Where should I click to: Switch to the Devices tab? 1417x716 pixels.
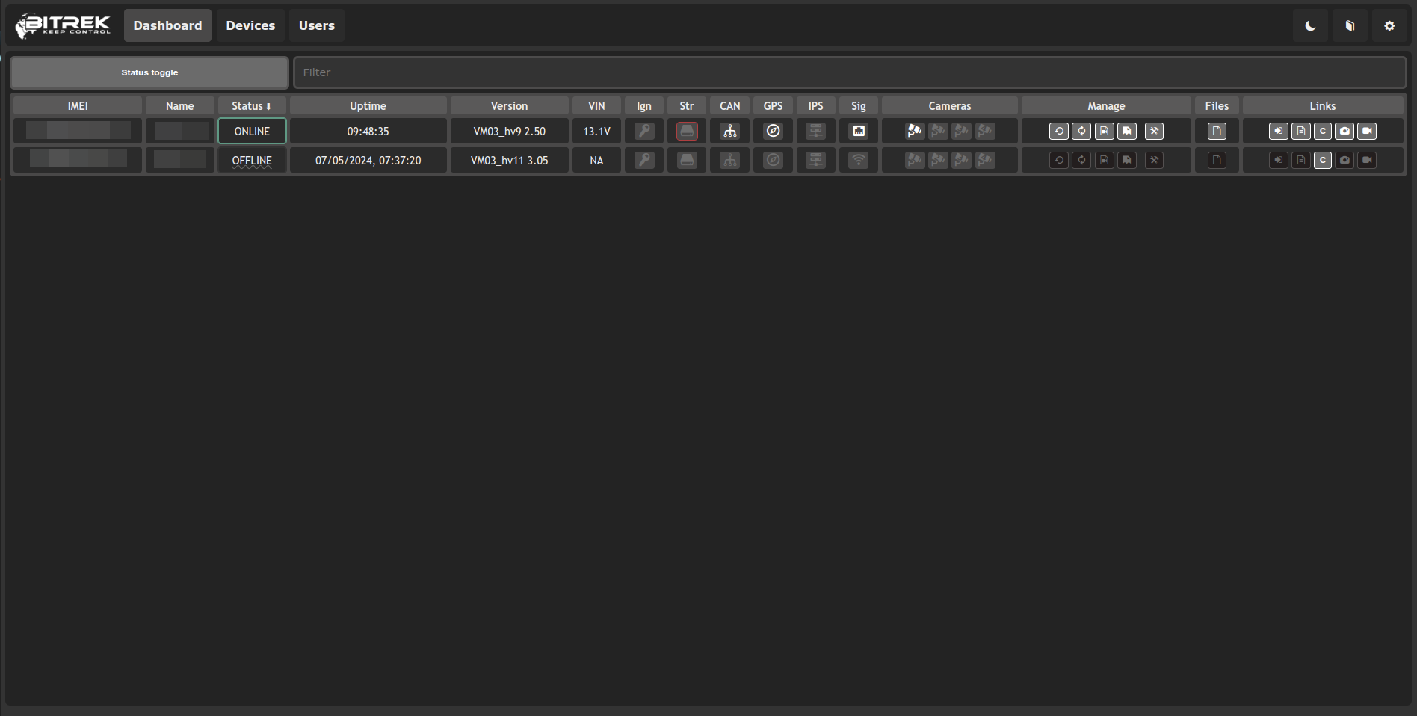pos(250,26)
